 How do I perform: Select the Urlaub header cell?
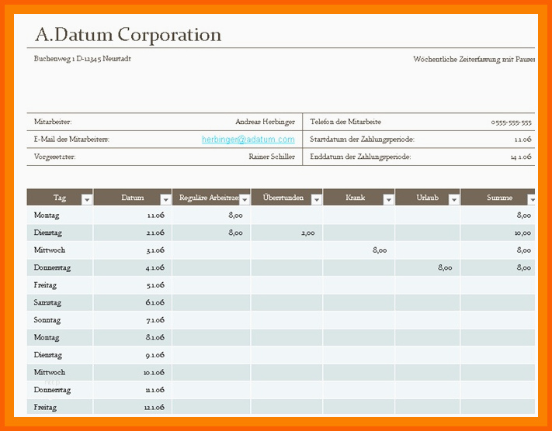pyautogui.click(x=427, y=197)
